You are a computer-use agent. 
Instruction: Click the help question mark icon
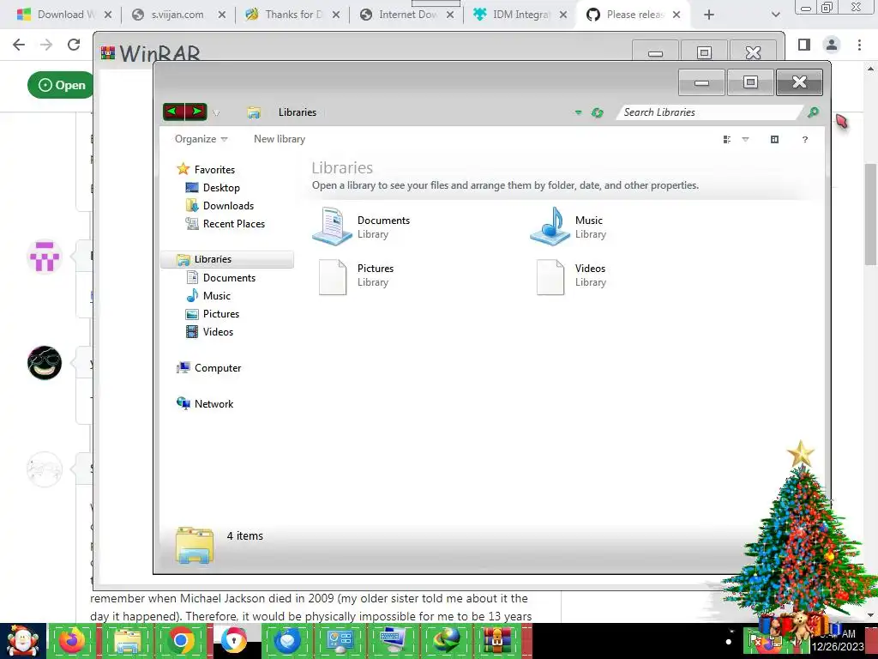pyautogui.click(x=804, y=139)
